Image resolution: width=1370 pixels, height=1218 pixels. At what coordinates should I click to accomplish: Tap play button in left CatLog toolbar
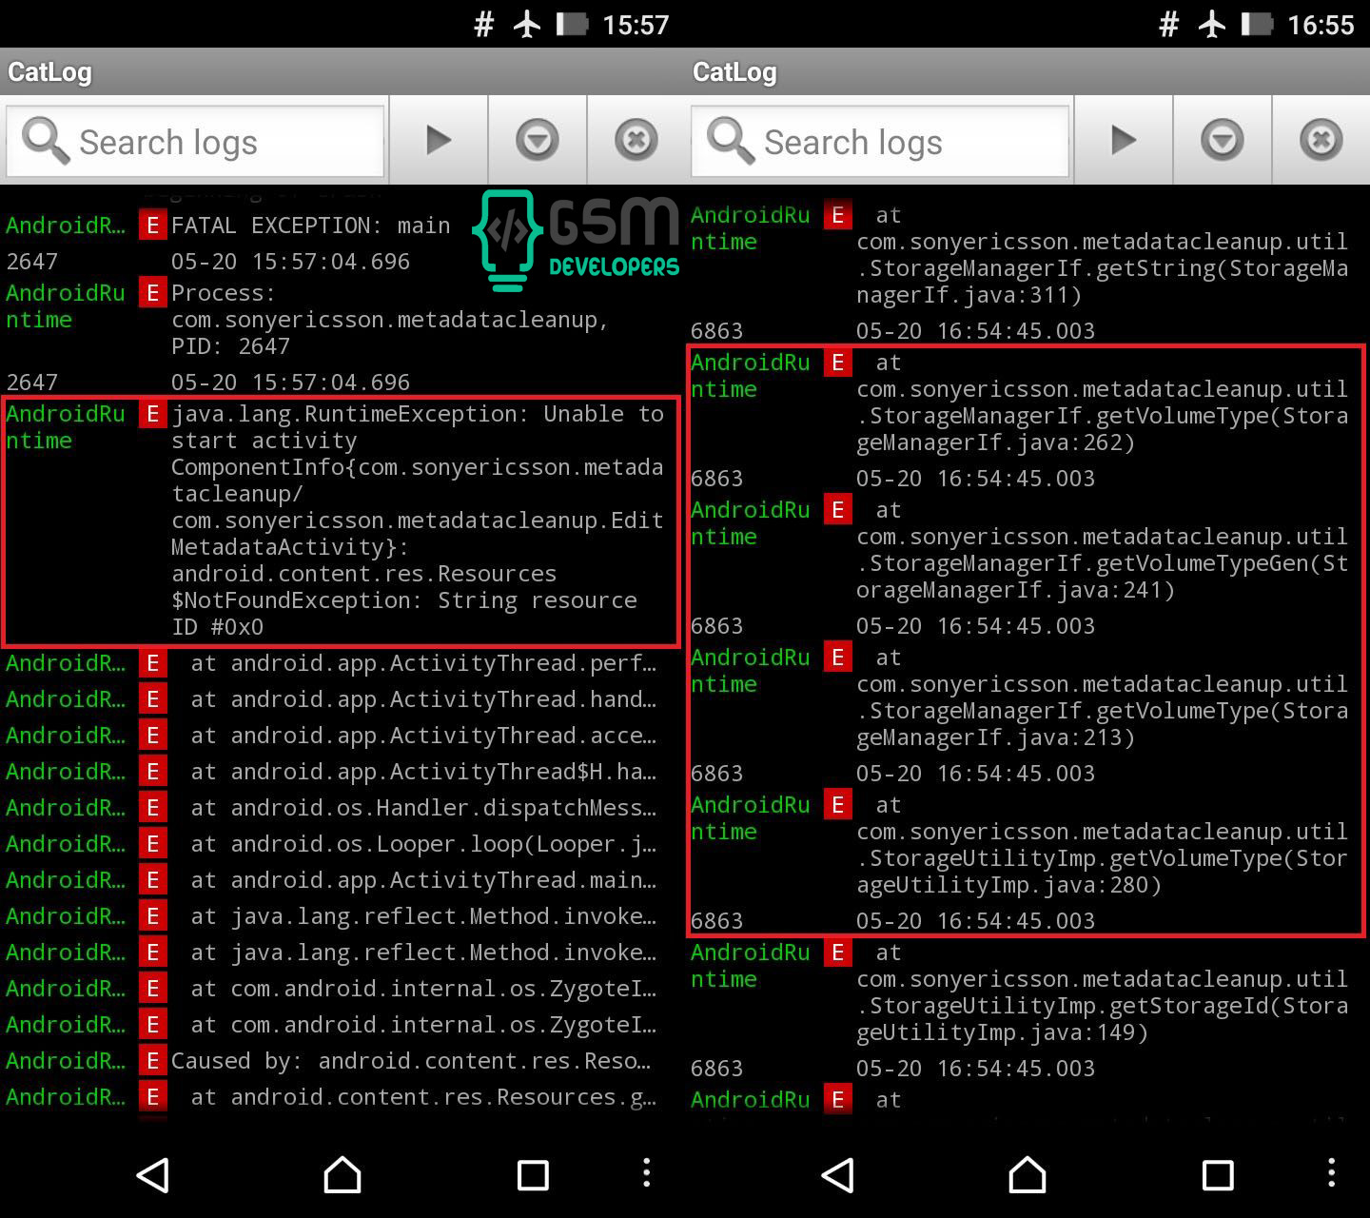[439, 141]
